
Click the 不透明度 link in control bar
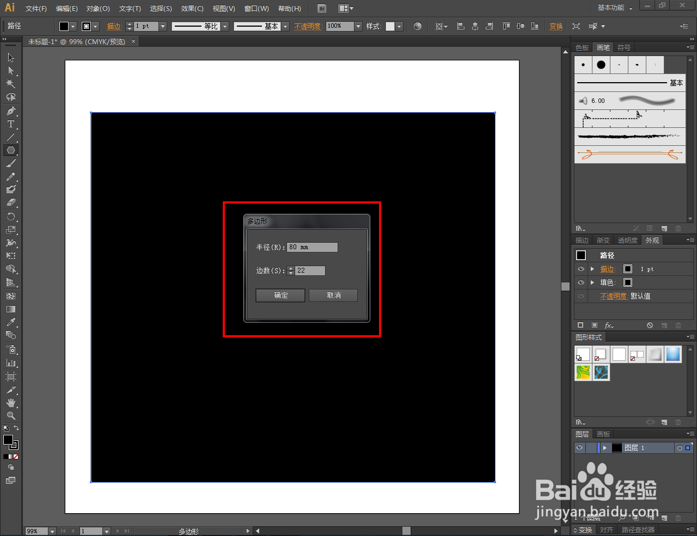tap(308, 26)
